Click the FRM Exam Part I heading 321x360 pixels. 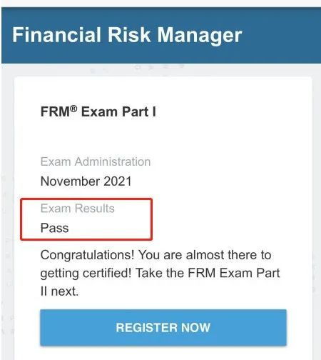pos(98,111)
